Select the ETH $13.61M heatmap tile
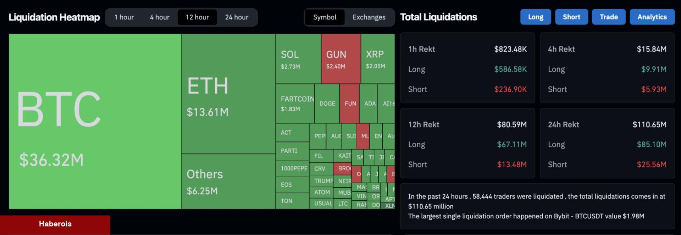 pyautogui.click(x=228, y=94)
